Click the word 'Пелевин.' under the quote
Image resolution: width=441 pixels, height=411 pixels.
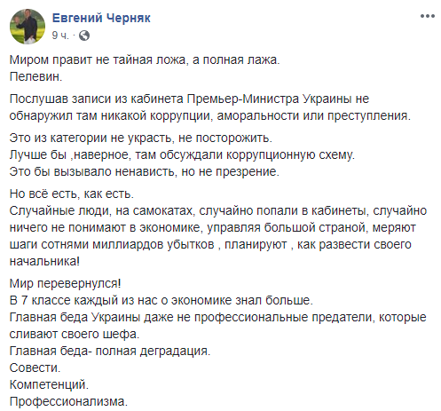[35, 77]
